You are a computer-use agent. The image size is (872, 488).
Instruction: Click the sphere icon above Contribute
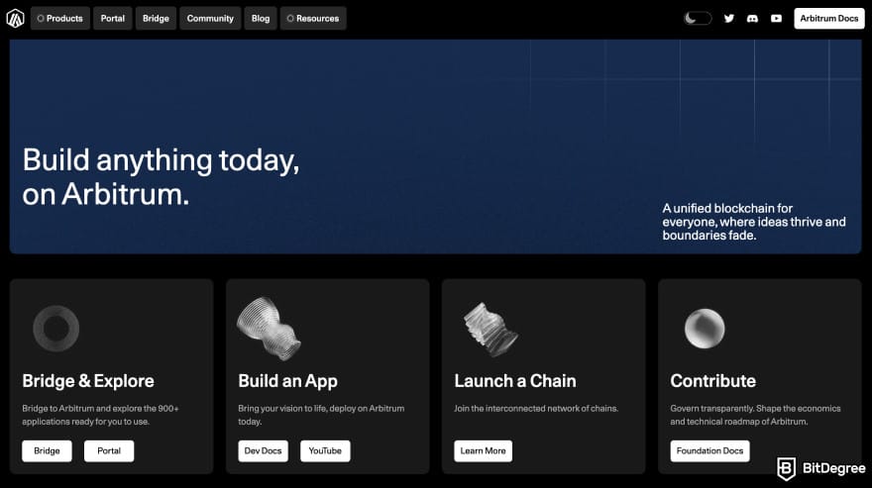pos(705,329)
